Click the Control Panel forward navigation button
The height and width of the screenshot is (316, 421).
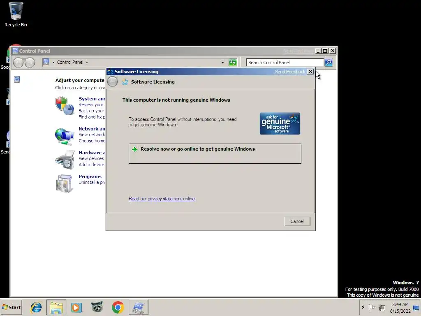(30, 63)
